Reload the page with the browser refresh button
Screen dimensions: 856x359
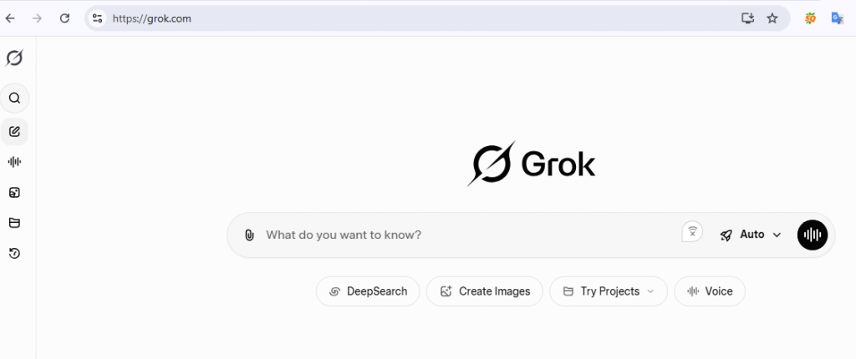pyautogui.click(x=64, y=18)
